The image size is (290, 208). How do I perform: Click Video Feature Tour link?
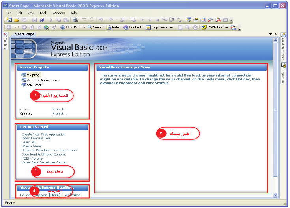[x=36, y=138]
